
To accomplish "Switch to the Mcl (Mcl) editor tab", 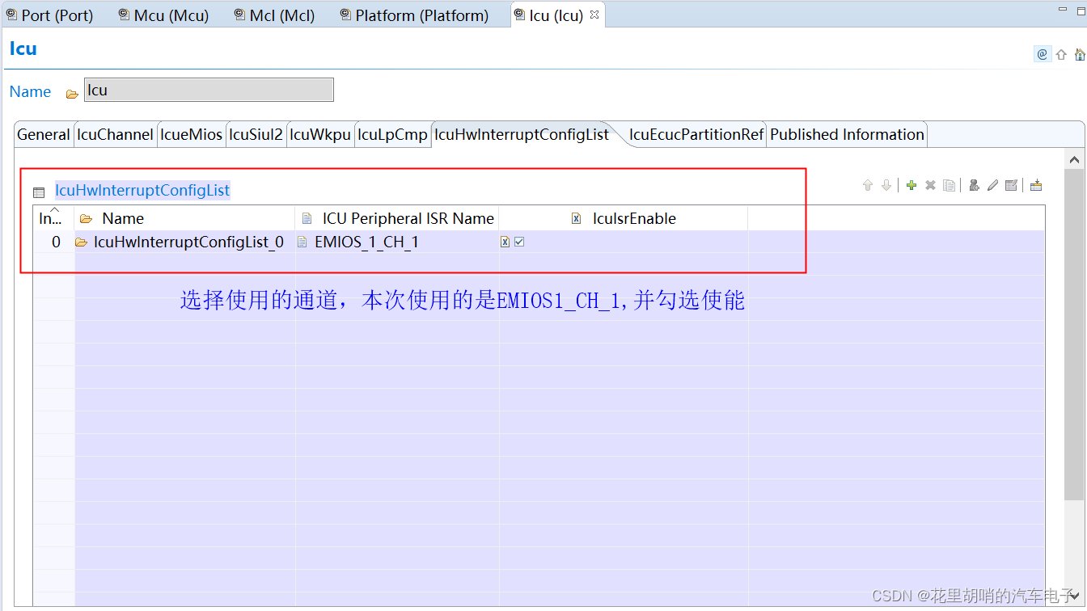I will (275, 15).
